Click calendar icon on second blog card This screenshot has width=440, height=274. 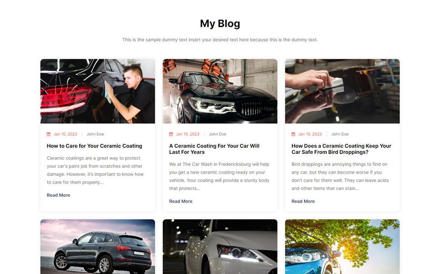point(171,134)
